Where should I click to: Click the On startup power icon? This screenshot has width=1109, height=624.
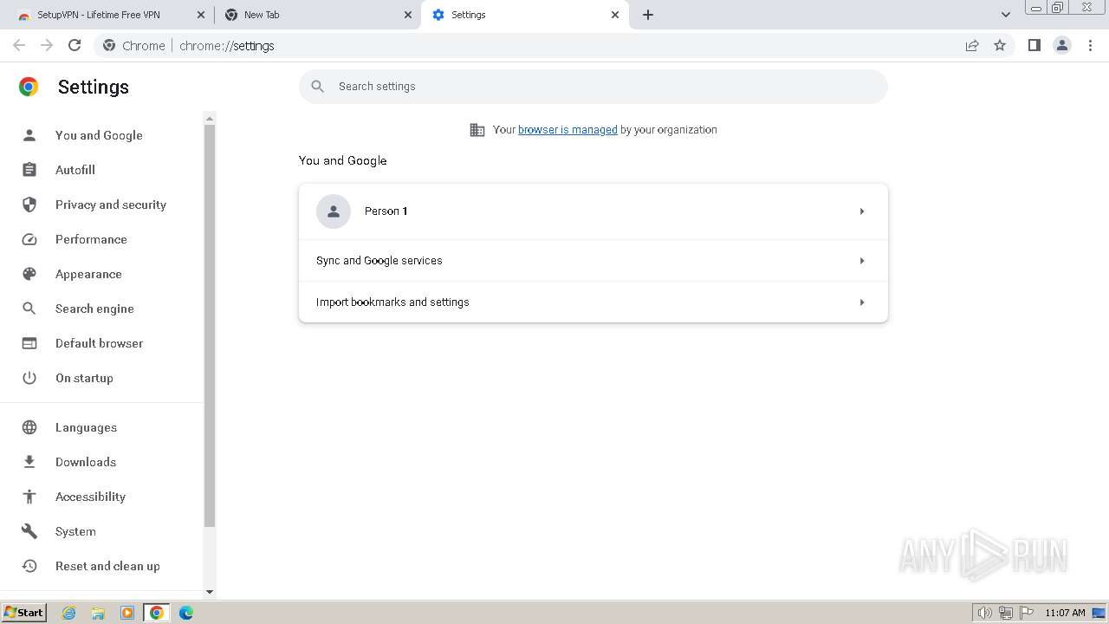pyautogui.click(x=29, y=378)
